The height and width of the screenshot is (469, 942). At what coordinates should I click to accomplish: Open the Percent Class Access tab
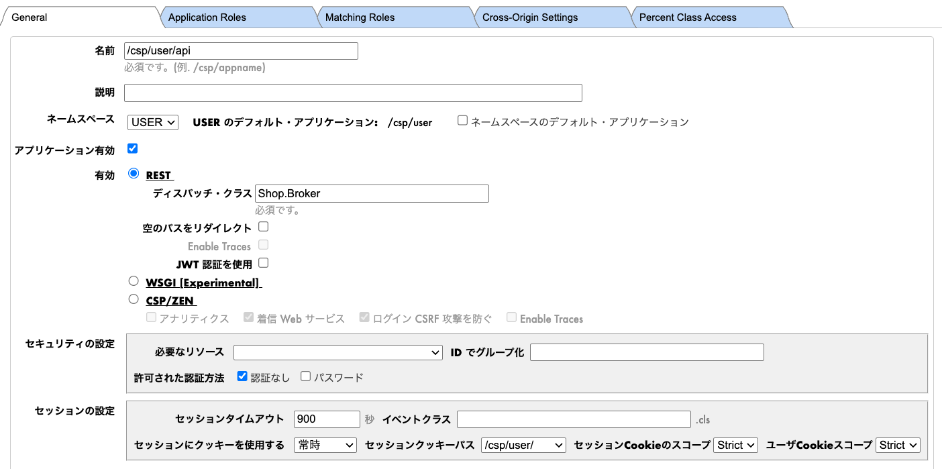tap(687, 17)
